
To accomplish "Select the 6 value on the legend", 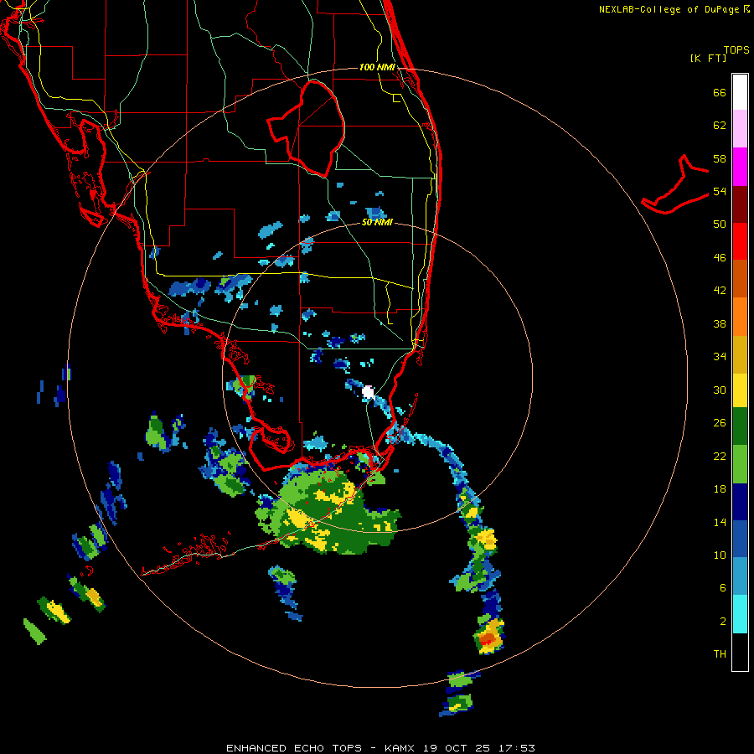I will click(723, 588).
